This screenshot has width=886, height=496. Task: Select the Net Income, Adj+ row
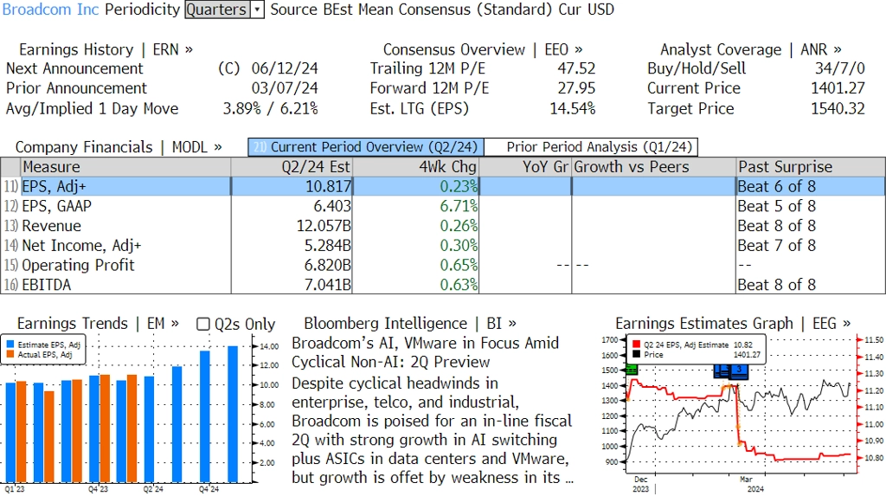click(x=443, y=246)
